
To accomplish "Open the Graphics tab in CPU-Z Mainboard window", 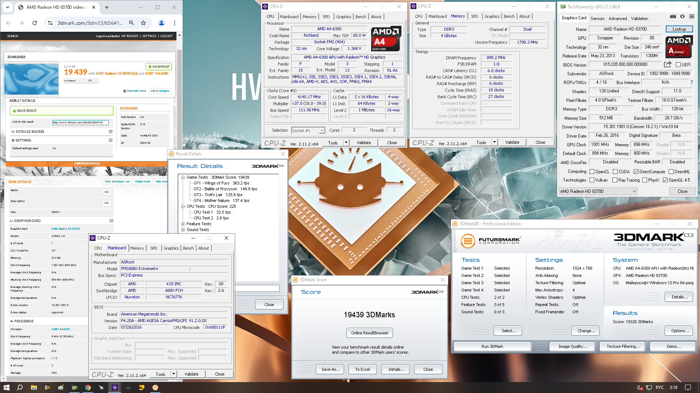I will coord(171,248).
